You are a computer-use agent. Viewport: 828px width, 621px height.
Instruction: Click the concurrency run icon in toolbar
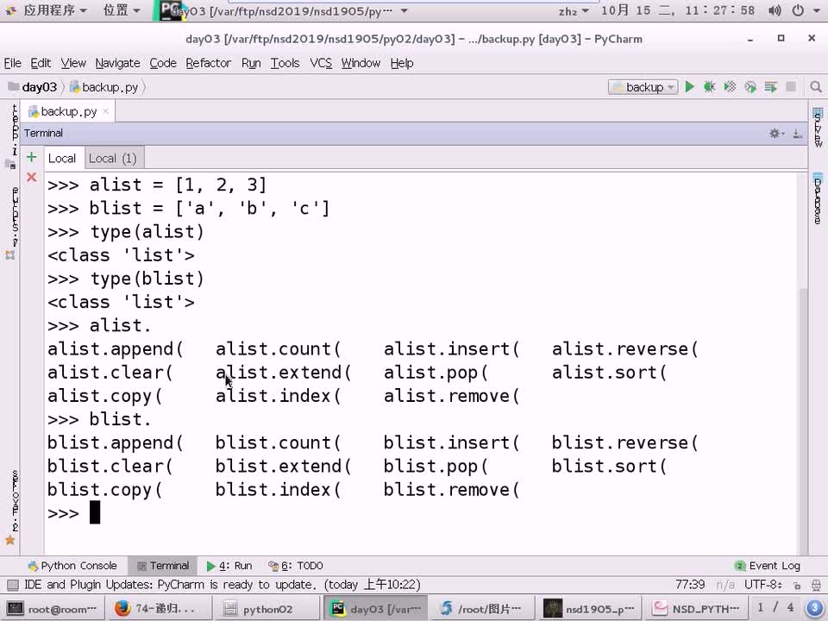pyautogui.click(x=770, y=87)
